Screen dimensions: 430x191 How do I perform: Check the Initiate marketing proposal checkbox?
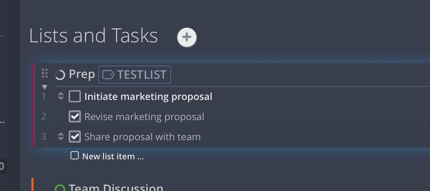(x=75, y=96)
